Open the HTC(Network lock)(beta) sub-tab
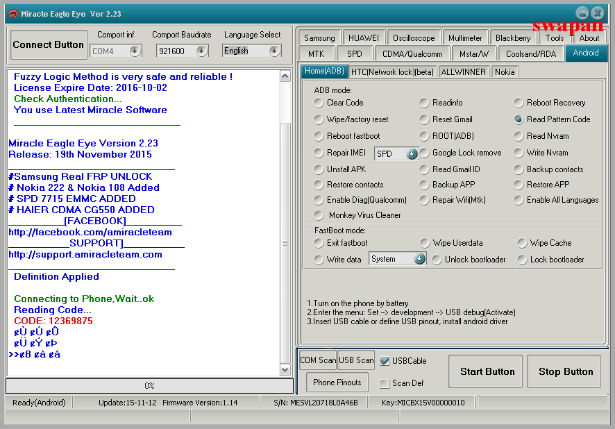Viewport: 615px width, 429px height. tap(392, 71)
